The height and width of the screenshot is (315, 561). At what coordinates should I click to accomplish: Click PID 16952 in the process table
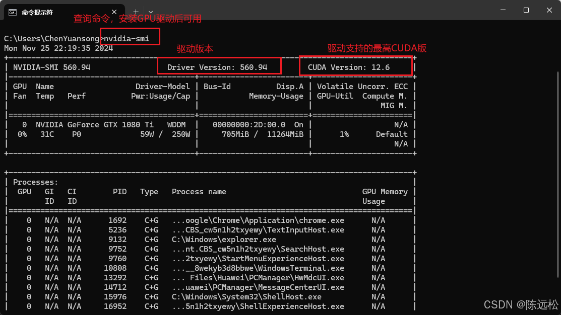115,306
